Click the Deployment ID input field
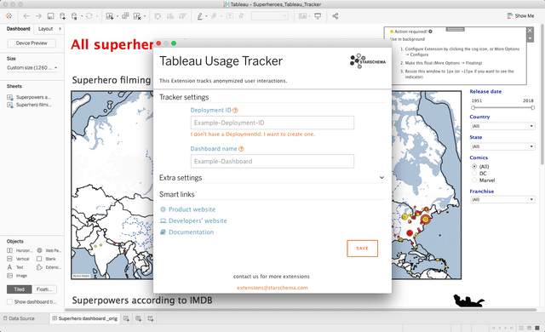The image size is (545, 332). (x=272, y=123)
